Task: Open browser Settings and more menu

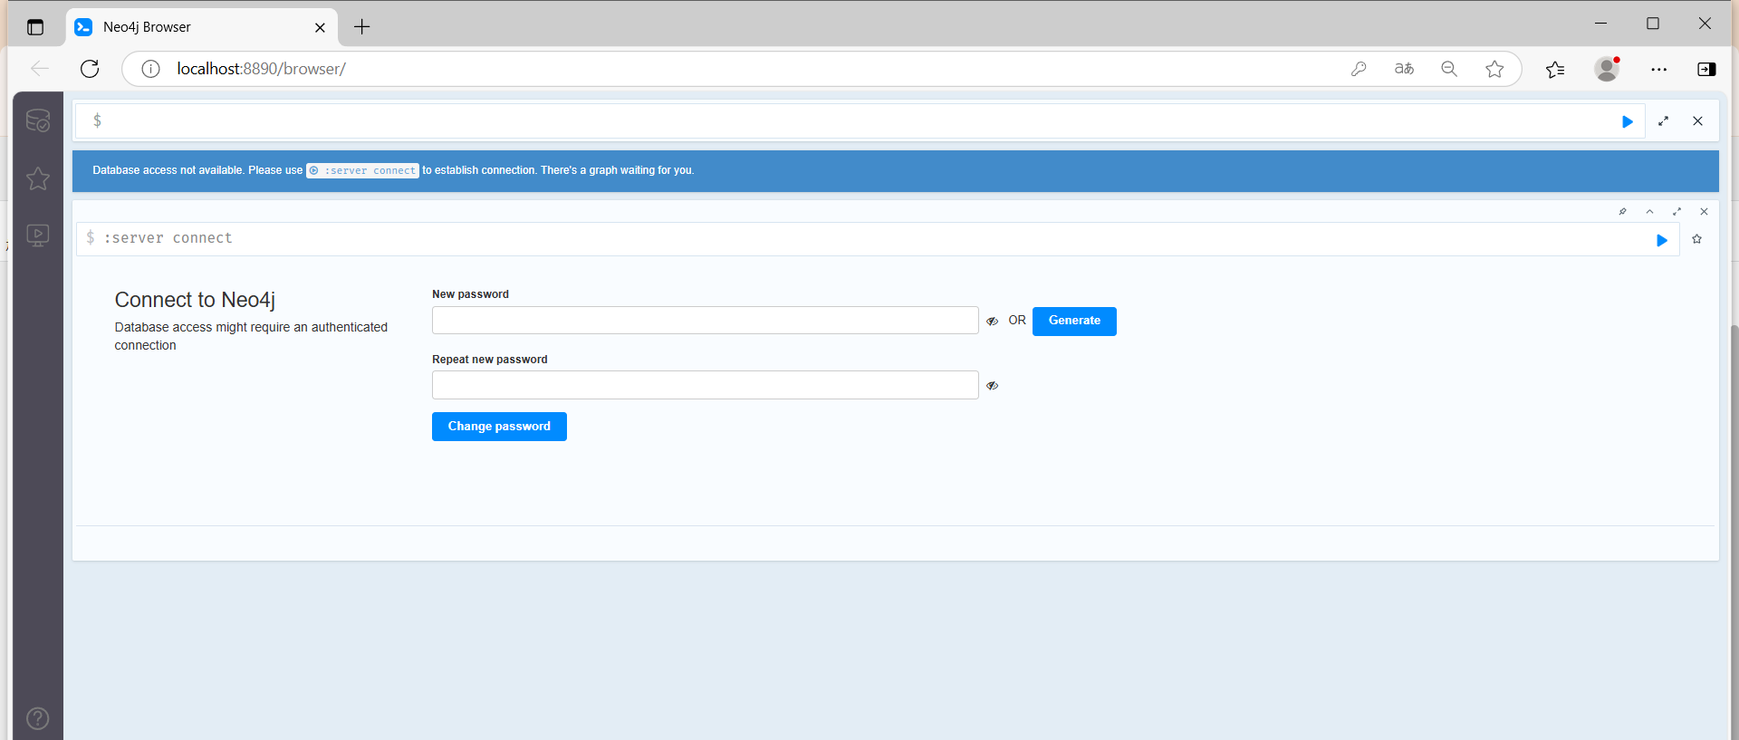Action: [x=1658, y=69]
